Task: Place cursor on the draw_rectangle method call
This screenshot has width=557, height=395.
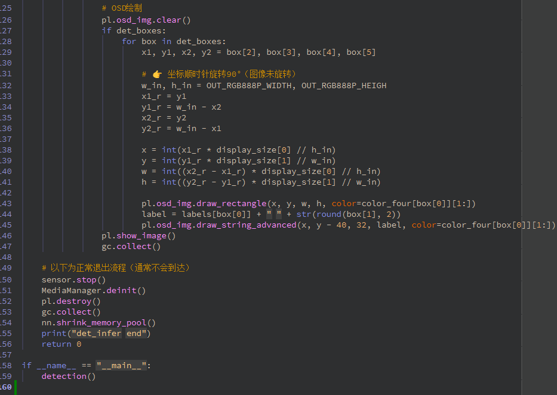Action: tap(230, 204)
